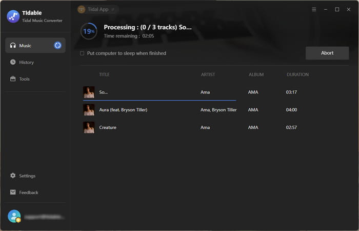Click the ARTIST column header
This screenshot has height=231, width=359.
point(208,74)
